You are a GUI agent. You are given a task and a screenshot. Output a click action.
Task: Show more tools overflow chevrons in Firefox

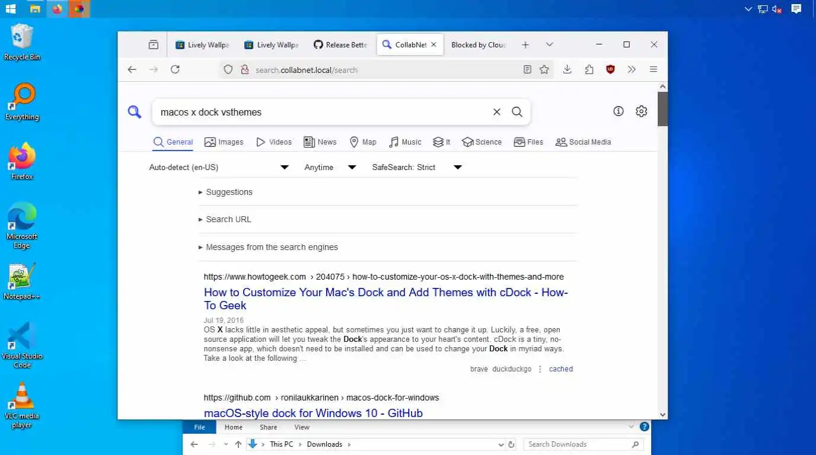632,69
